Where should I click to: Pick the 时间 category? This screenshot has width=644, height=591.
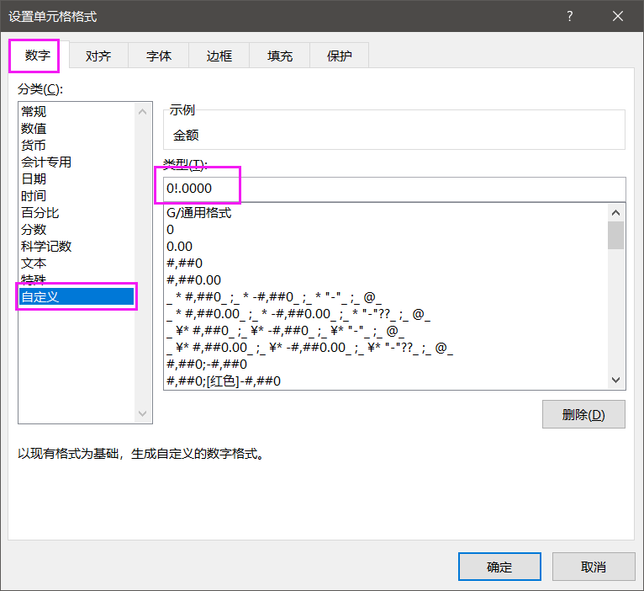pos(77,196)
